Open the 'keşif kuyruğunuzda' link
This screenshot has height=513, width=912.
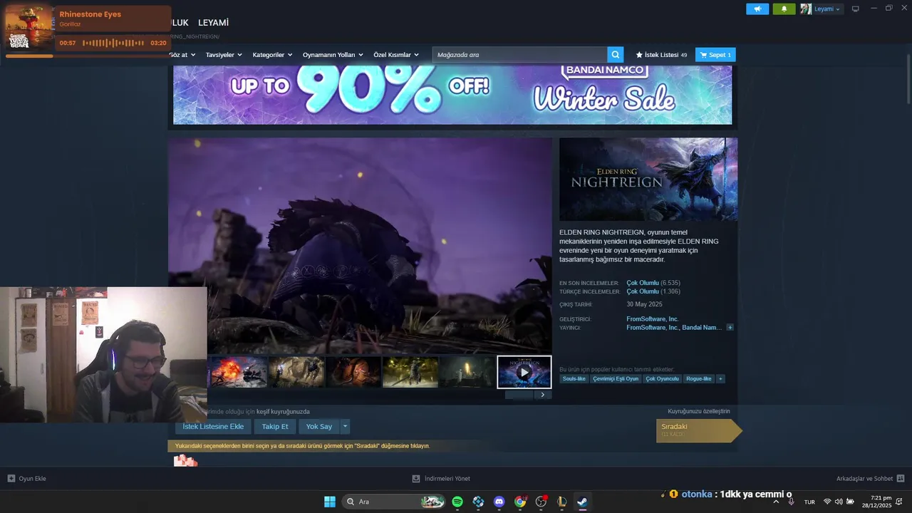283,412
